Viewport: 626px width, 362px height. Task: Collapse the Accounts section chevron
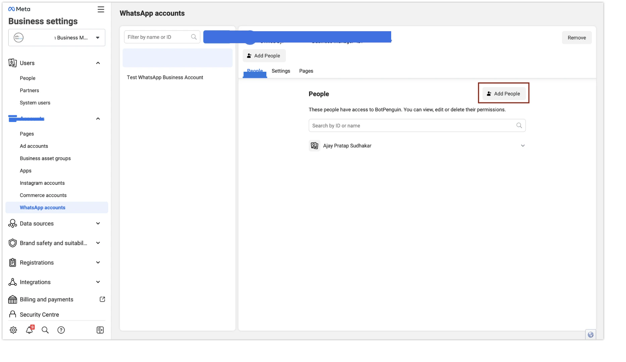[98, 119]
